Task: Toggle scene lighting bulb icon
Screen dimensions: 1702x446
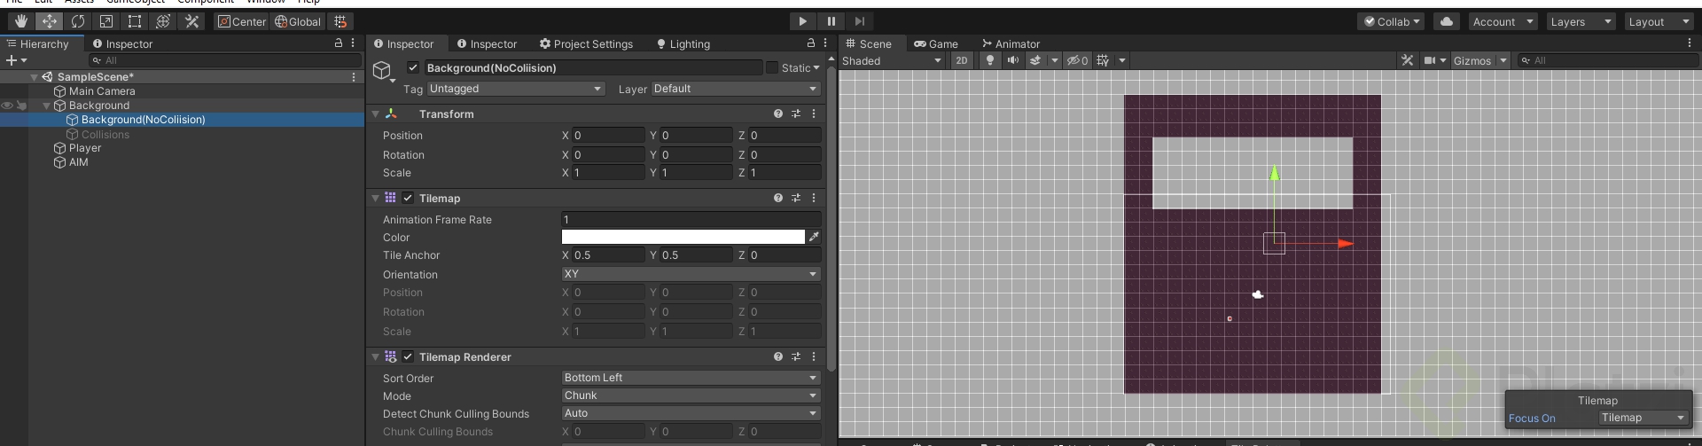Action: (x=989, y=60)
